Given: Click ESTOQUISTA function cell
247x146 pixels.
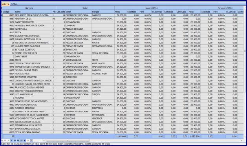Looking at the screenshot, I should 103,115.
